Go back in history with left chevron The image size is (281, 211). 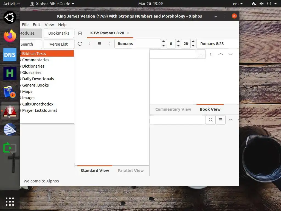pos(90,44)
